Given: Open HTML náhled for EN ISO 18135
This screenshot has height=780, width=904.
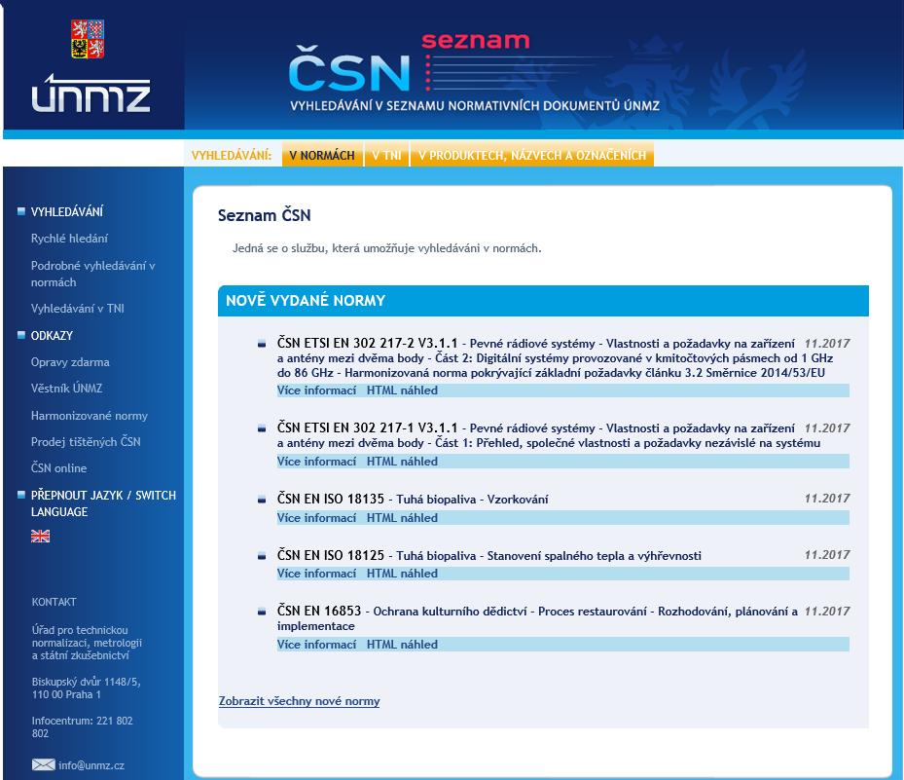Looking at the screenshot, I should (x=402, y=518).
